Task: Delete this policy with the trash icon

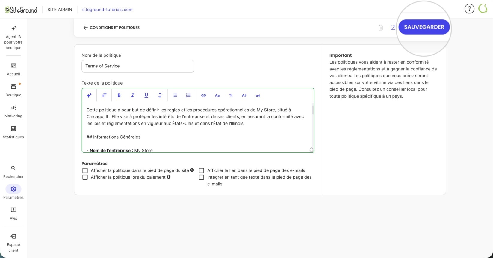Action: click(x=381, y=28)
